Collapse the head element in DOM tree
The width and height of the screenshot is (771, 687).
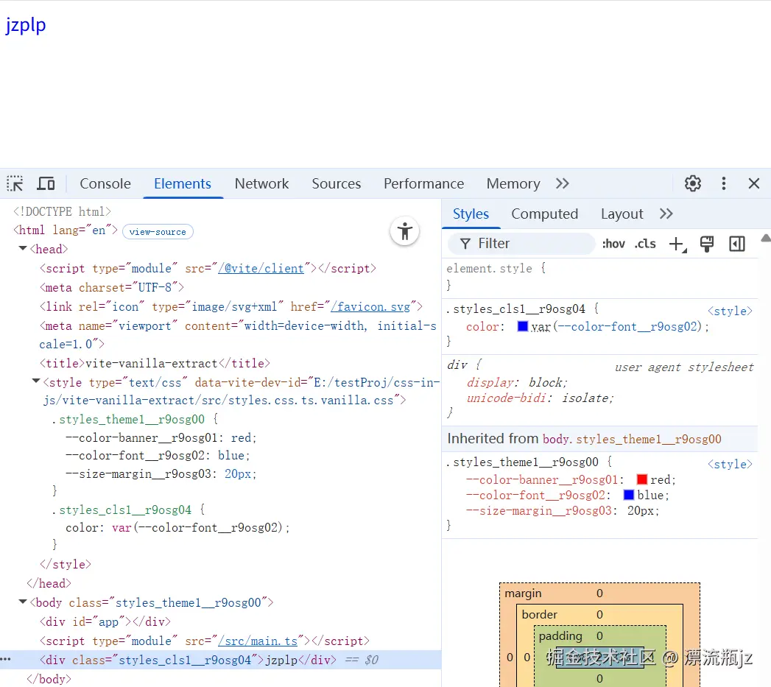(22, 248)
